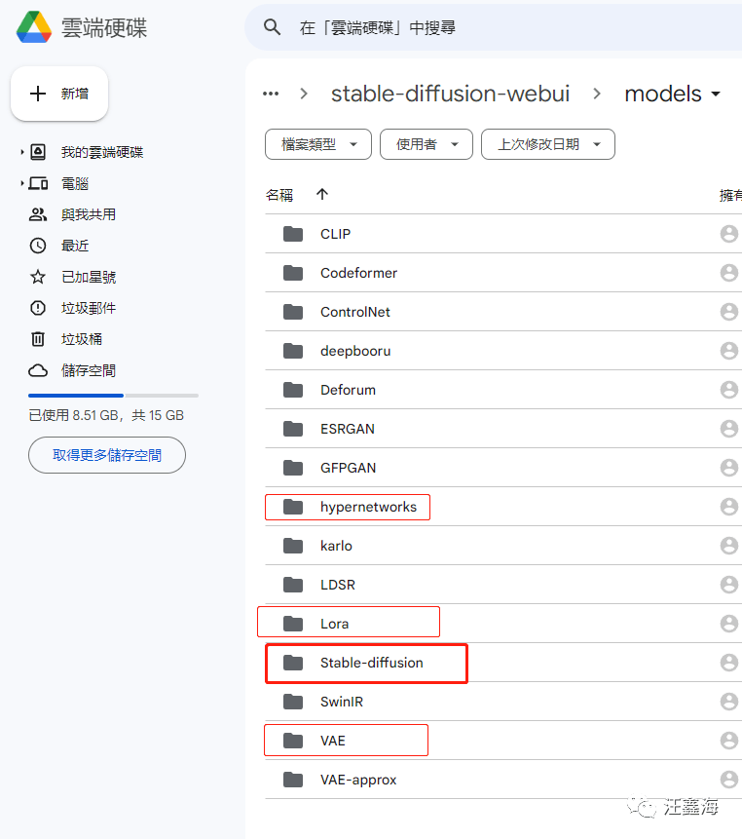Open the 與我共用 shared people icon
The width and height of the screenshot is (742, 839).
tap(37, 214)
